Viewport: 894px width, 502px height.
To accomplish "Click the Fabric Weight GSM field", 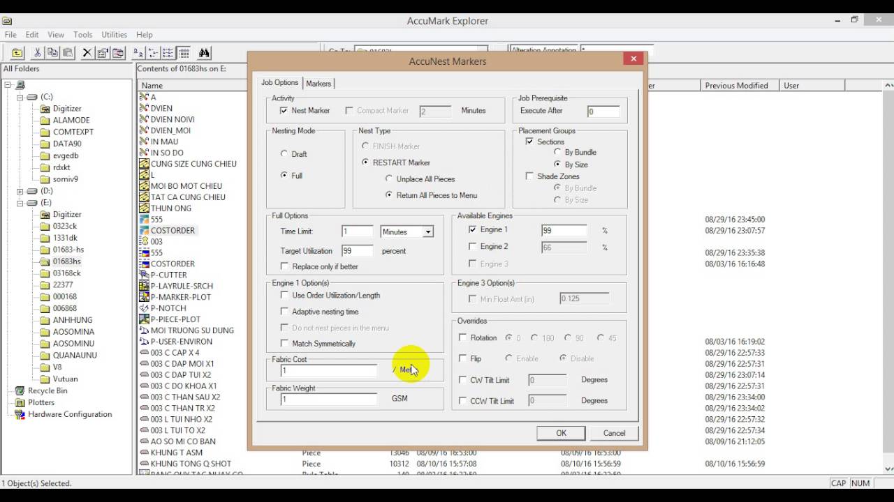I will pyautogui.click(x=328, y=400).
